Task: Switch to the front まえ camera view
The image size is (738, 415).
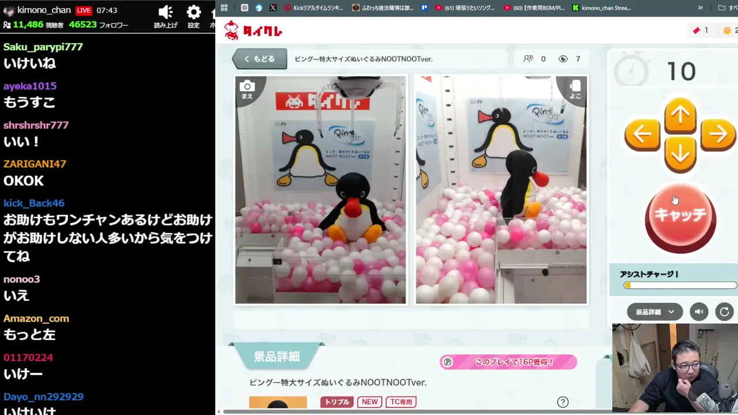Action: click(247, 89)
